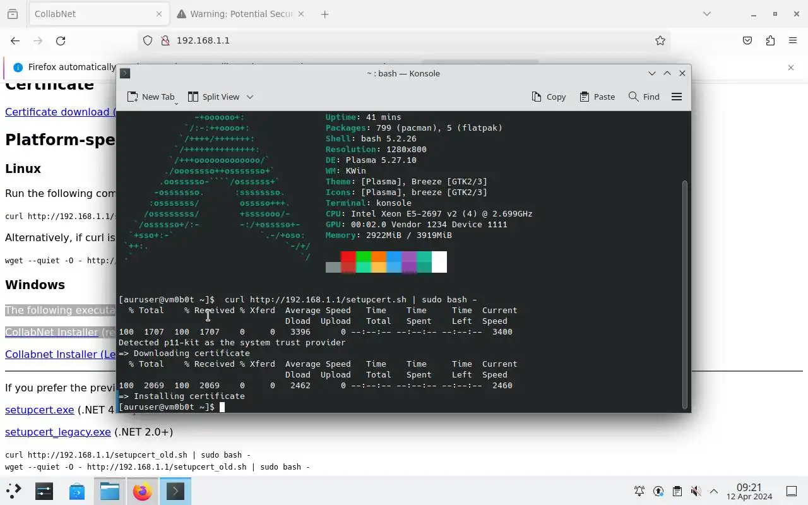The height and width of the screenshot is (505, 808).
Task: Click the setupcert_old.sh curl command text
Action: click(128, 454)
